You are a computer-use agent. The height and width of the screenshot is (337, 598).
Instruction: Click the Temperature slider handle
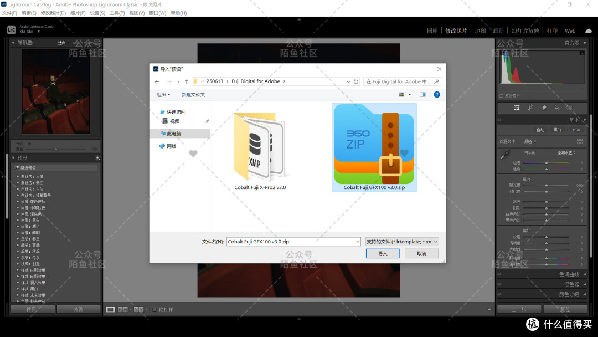click(547, 162)
